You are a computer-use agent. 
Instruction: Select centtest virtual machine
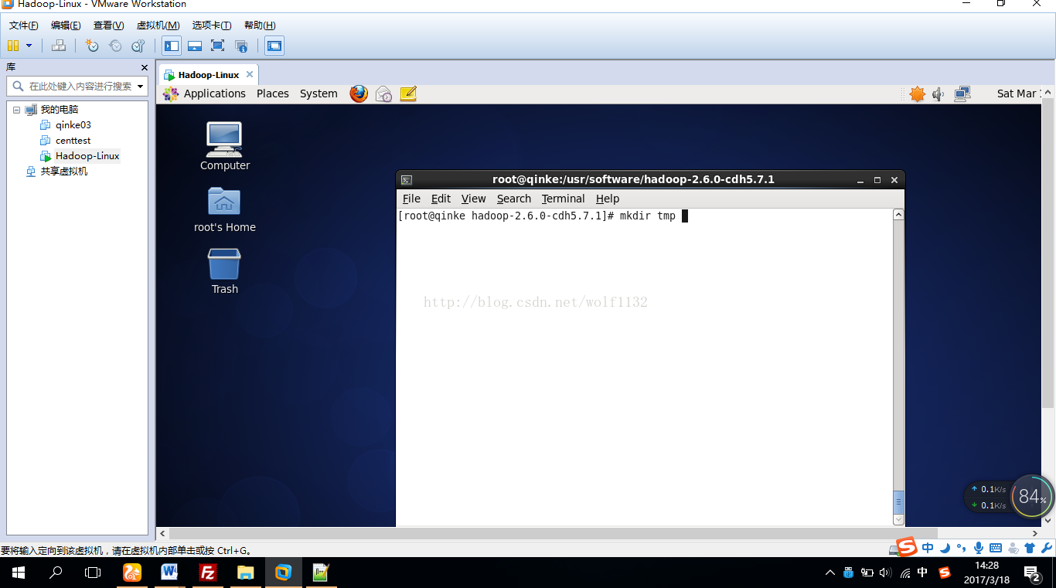pyautogui.click(x=73, y=141)
